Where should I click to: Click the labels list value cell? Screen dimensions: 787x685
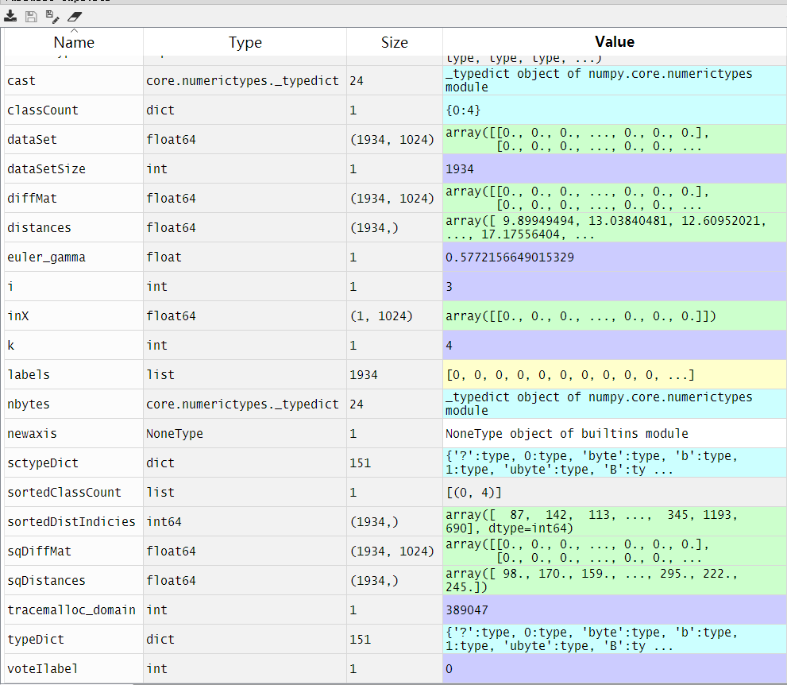coord(615,374)
